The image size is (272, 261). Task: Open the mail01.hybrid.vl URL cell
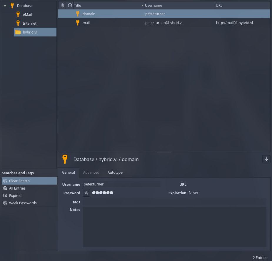tap(234, 23)
